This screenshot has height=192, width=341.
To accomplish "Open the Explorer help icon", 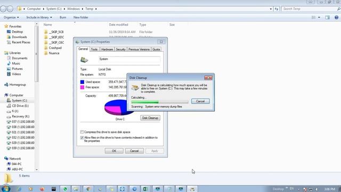I will pos(336,18).
